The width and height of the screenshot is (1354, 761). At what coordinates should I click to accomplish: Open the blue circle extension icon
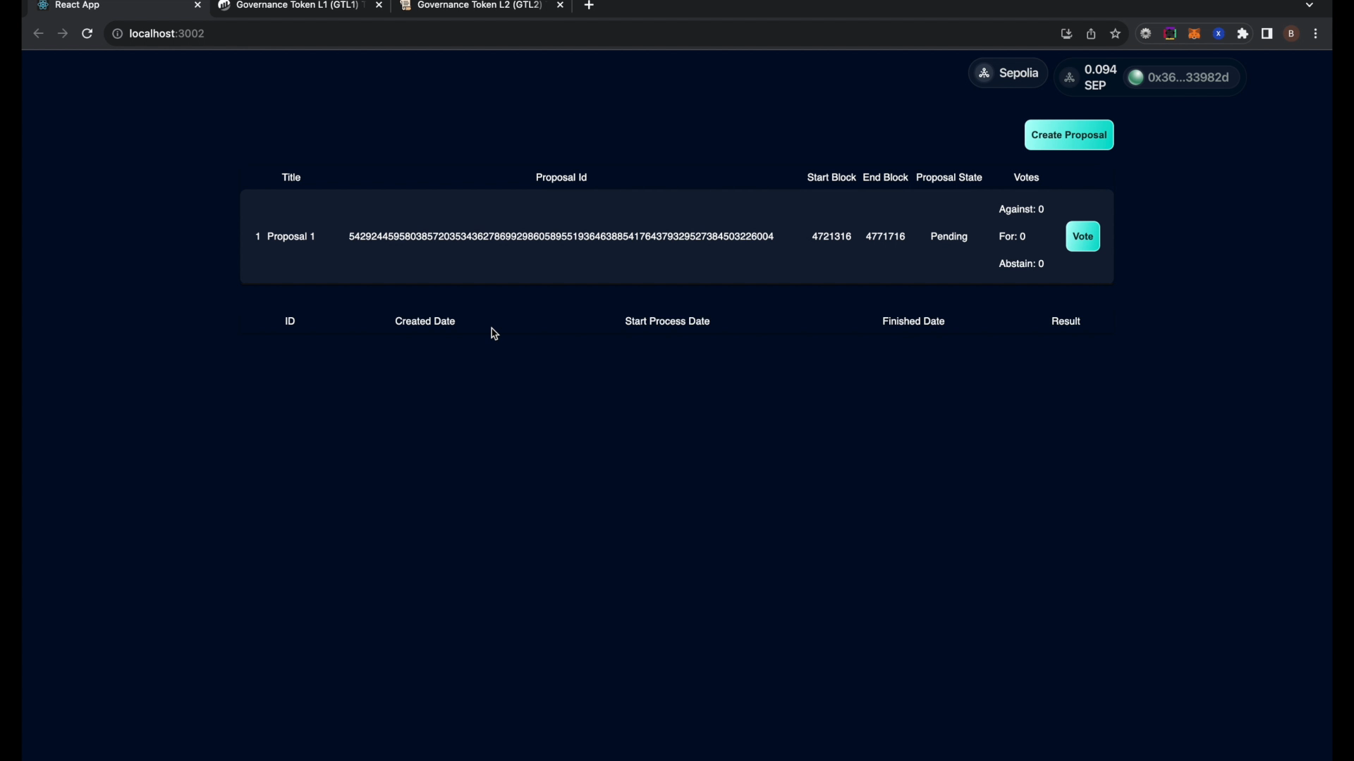click(1219, 34)
